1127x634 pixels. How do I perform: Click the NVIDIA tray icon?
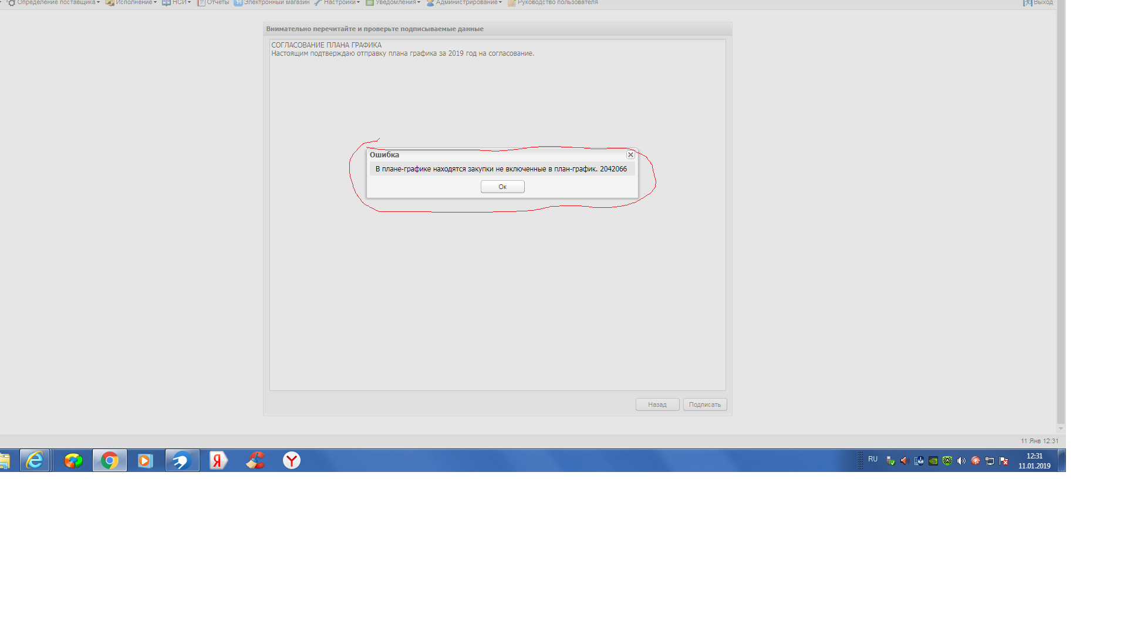pos(933,461)
